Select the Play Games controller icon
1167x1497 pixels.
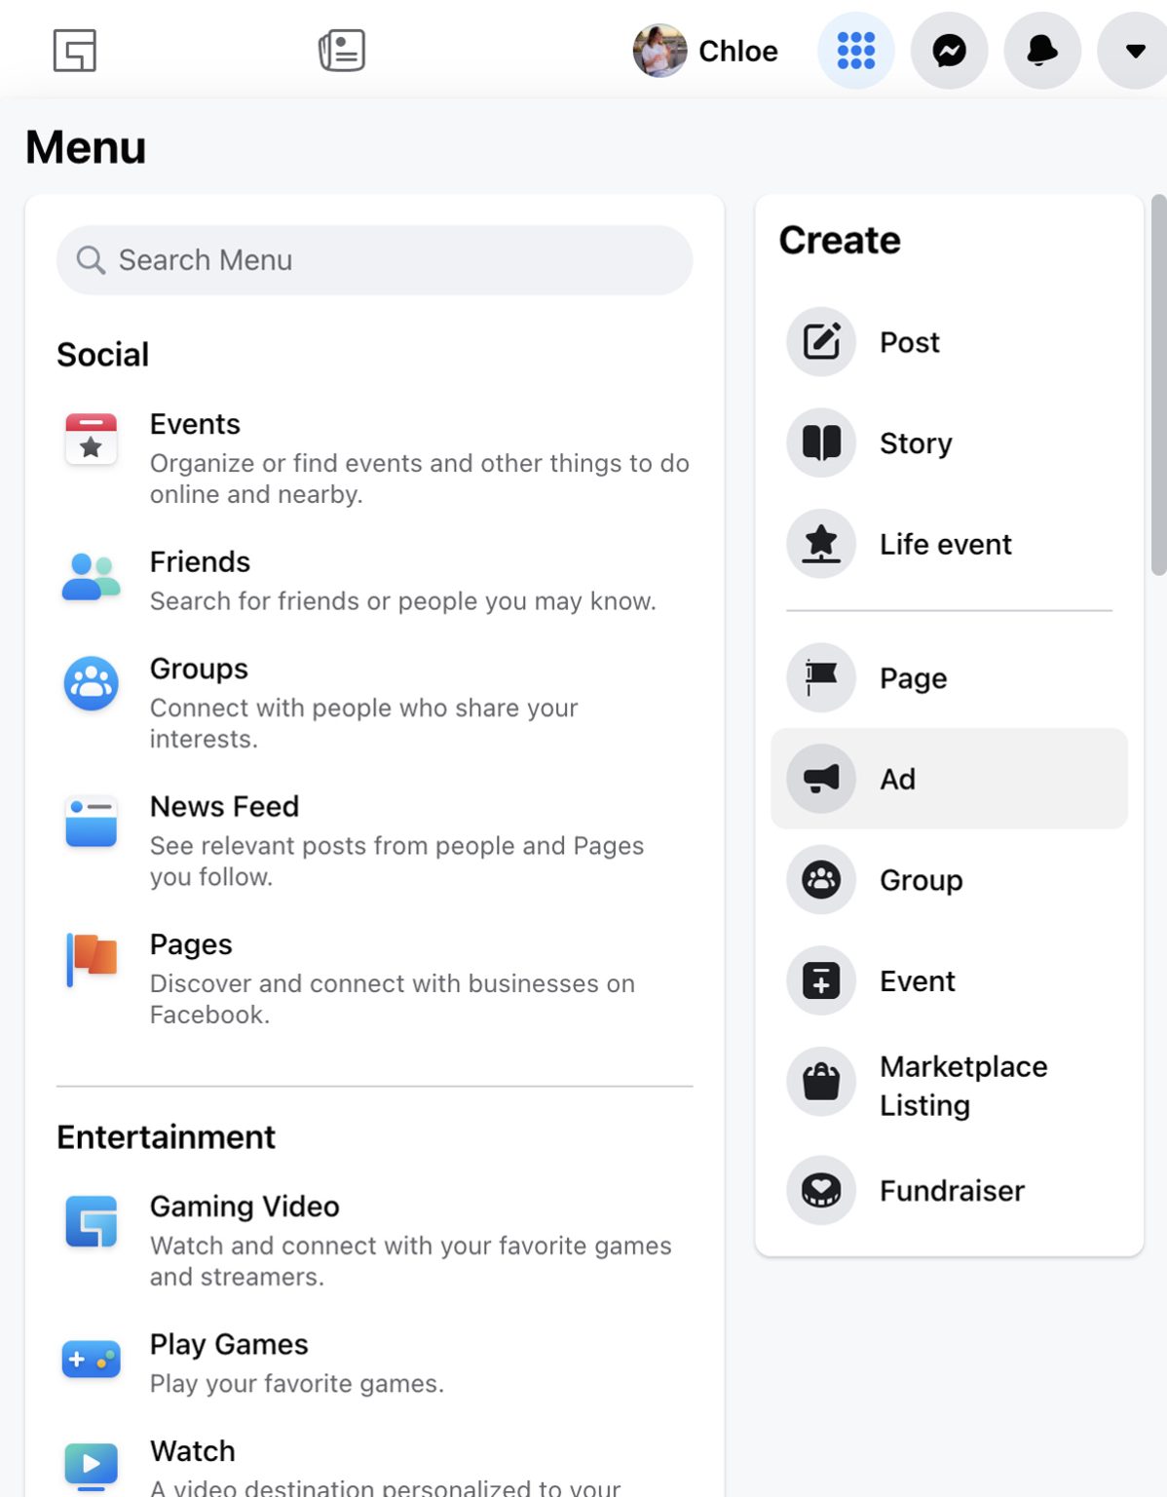click(x=90, y=1360)
